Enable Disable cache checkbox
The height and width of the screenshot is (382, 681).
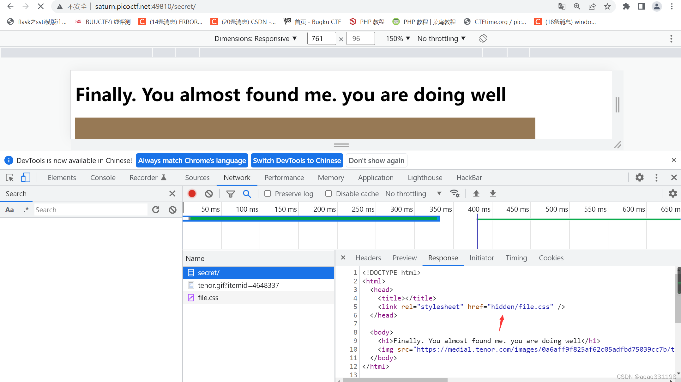coord(329,193)
